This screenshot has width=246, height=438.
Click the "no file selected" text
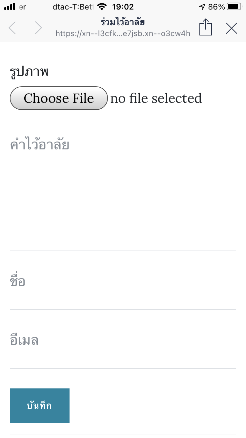tap(156, 99)
